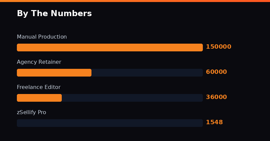
Task: Click the orange filled part of Agency Retainer bar
Action: [x=54, y=73]
